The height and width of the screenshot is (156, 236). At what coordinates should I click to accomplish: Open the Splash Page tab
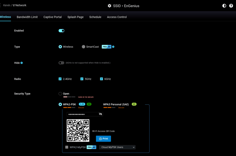pyautogui.click(x=75, y=17)
